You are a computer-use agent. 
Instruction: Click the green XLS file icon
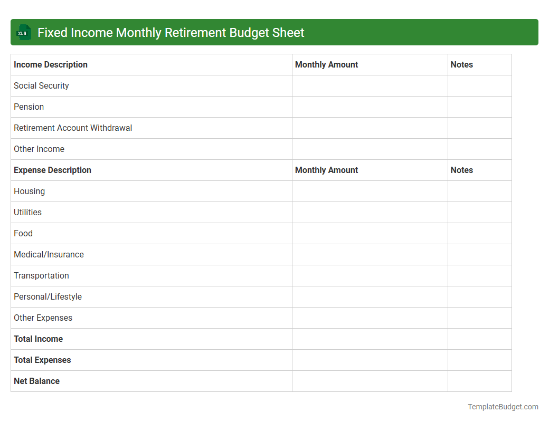[x=23, y=32]
